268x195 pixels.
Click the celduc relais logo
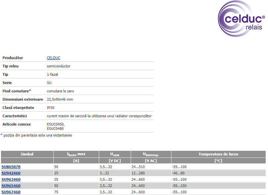click(241, 19)
